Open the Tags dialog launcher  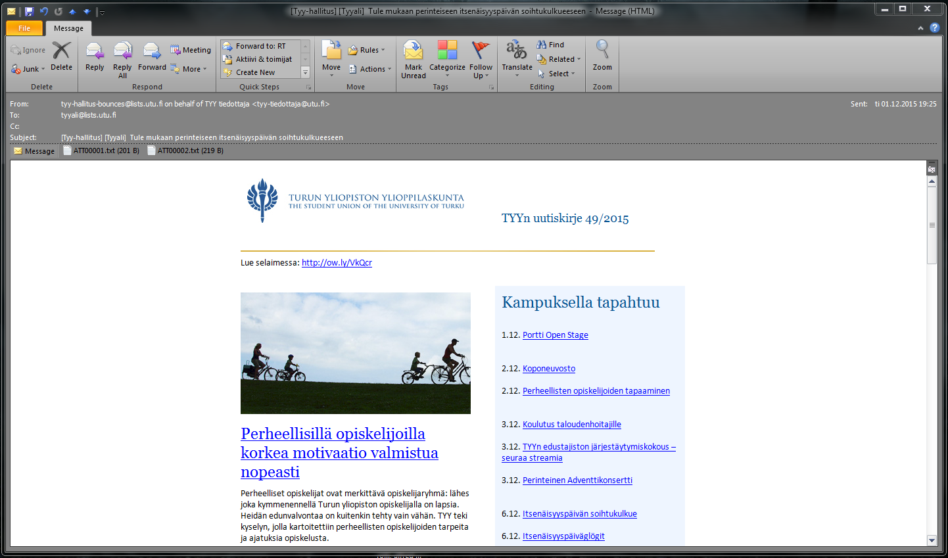point(491,87)
